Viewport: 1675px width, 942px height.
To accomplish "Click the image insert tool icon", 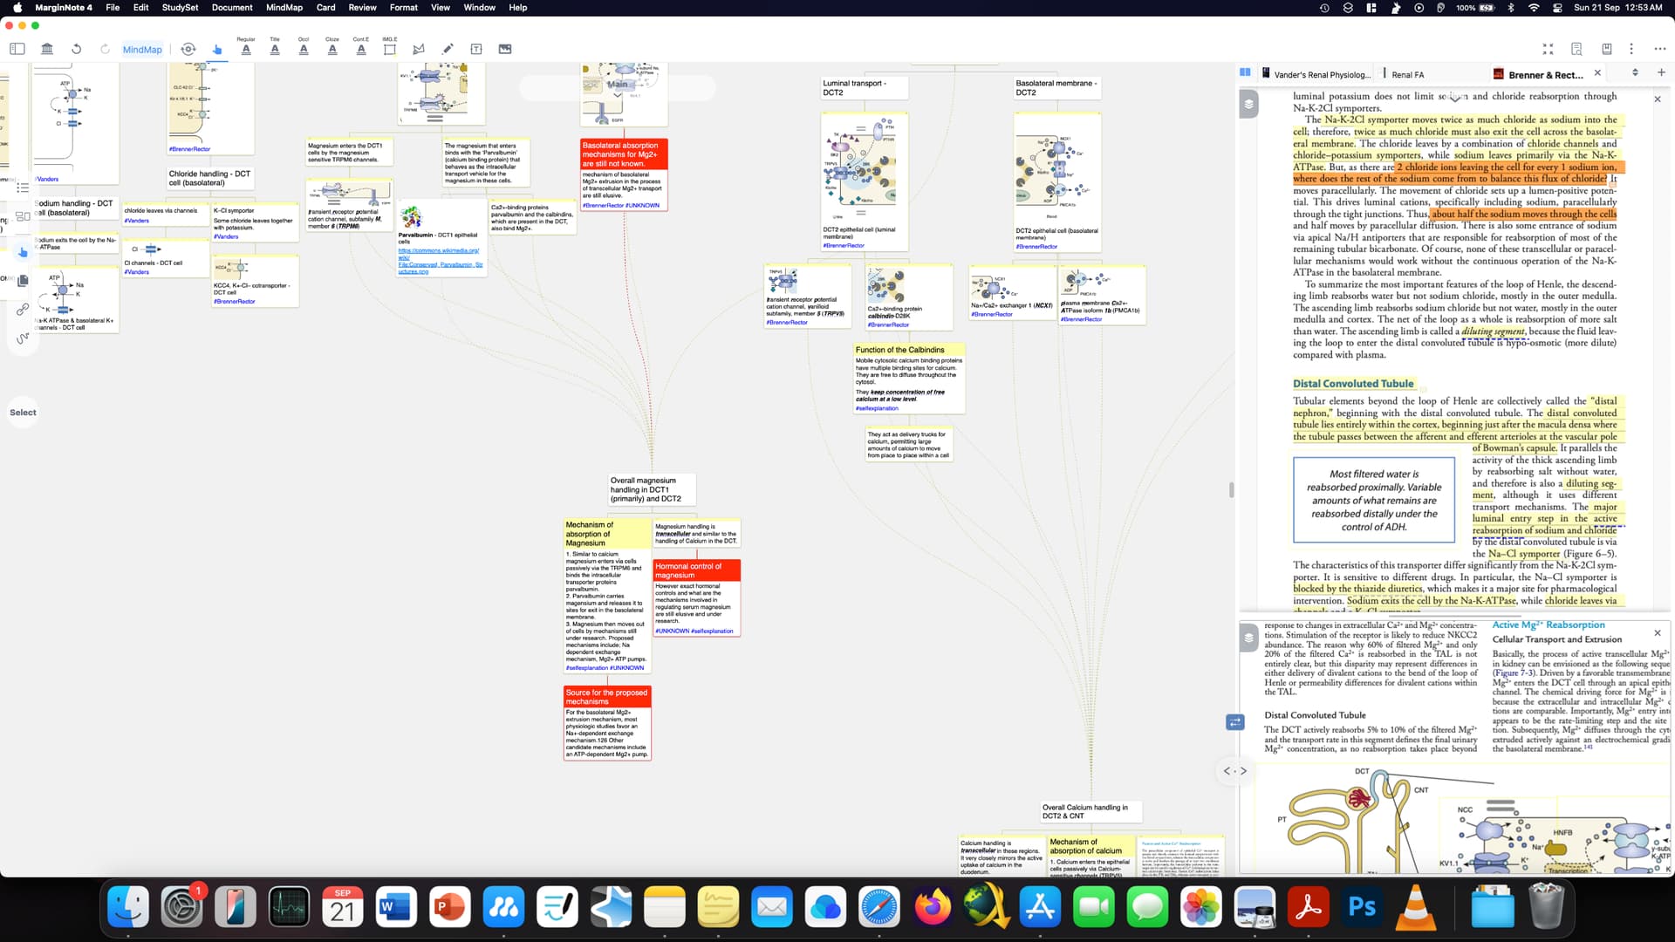I will pos(505,49).
